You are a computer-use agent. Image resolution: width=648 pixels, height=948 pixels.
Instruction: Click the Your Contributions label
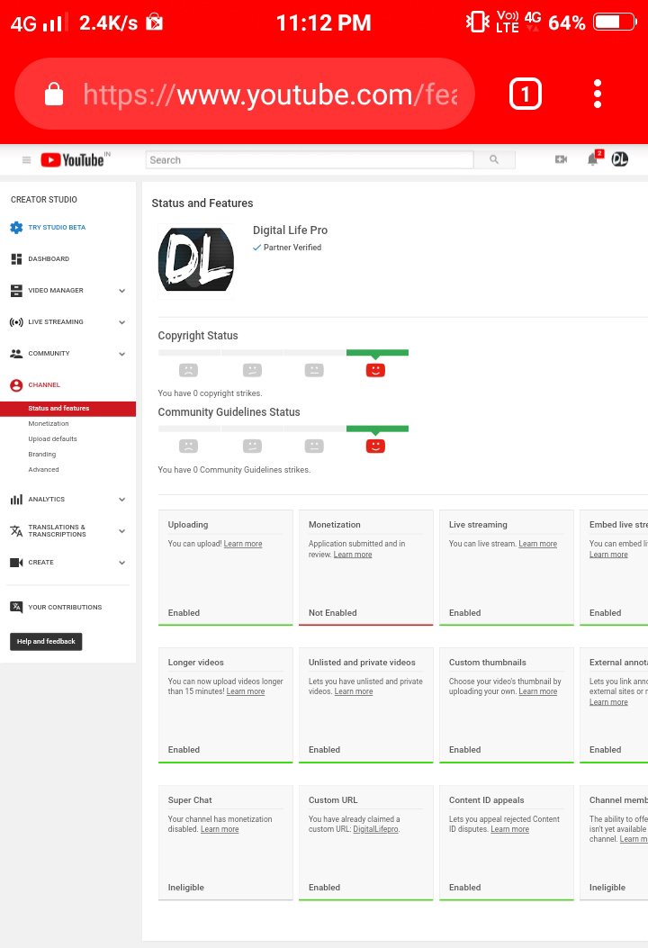point(65,607)
